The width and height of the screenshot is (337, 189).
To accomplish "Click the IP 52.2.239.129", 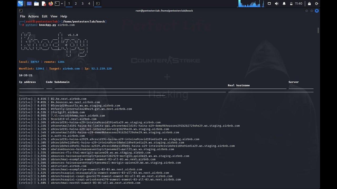I will coord(101,69).
